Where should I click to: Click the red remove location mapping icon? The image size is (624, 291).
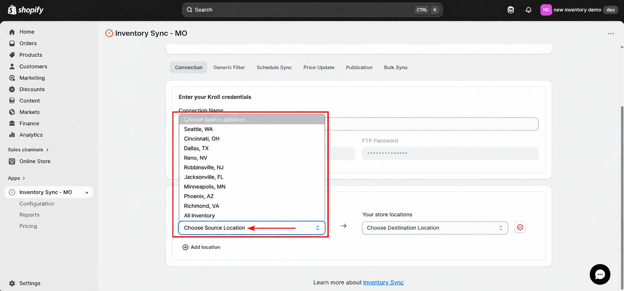point(520,227)
